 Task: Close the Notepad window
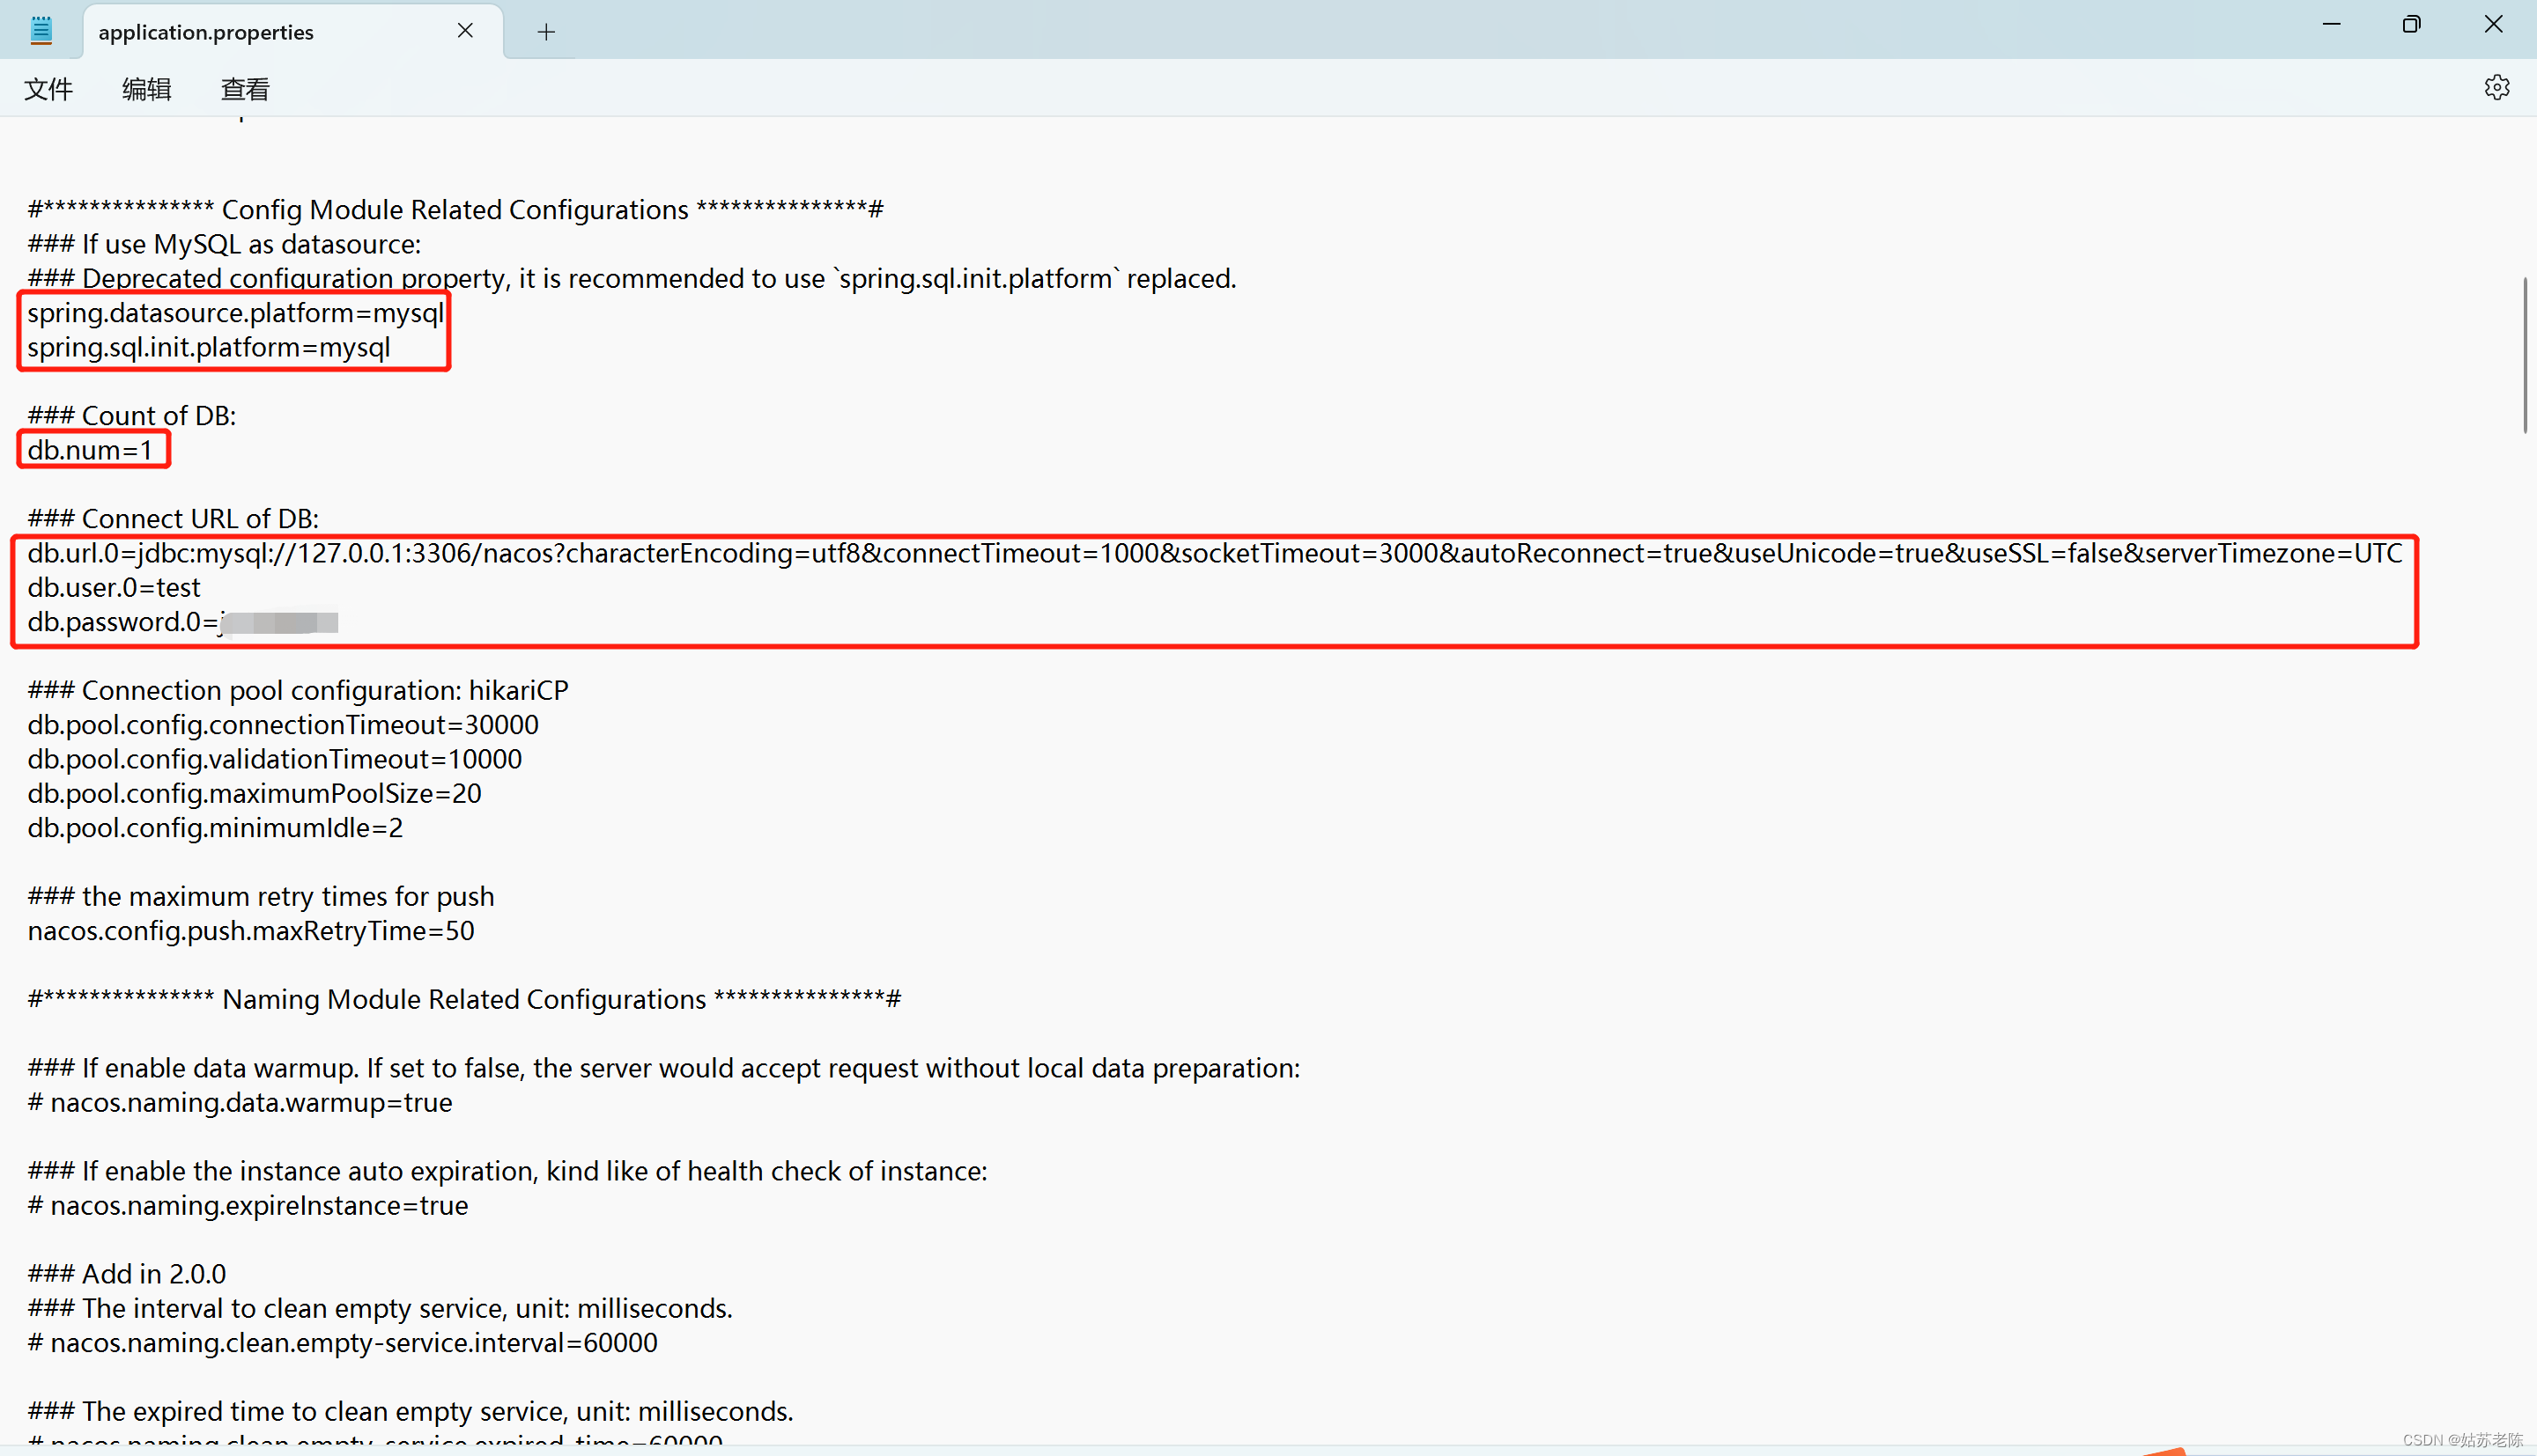click(2493, 24)
